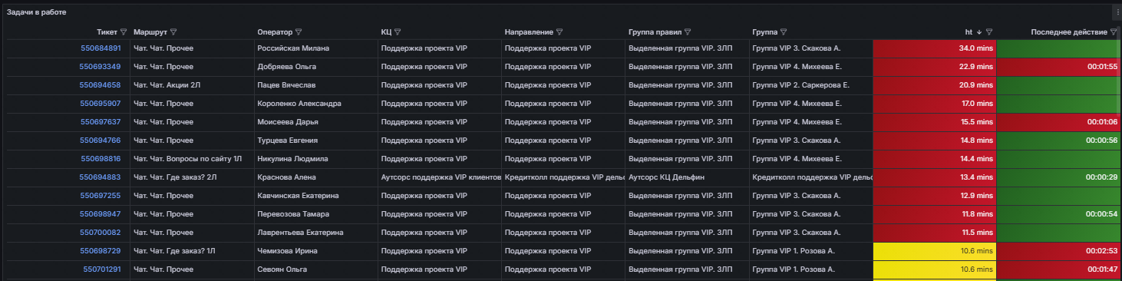Open filter for Группа column

pos(783,32)
